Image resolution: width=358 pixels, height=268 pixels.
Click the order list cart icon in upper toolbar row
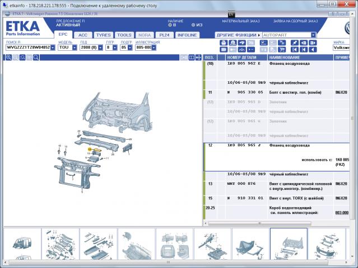click(282, 42)
